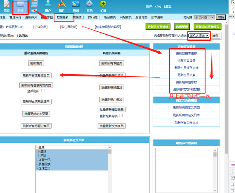Viewport: 235px width, 193px height.
Task: Select the 数据更新 menu item
Action: click(x=63, y=17)
